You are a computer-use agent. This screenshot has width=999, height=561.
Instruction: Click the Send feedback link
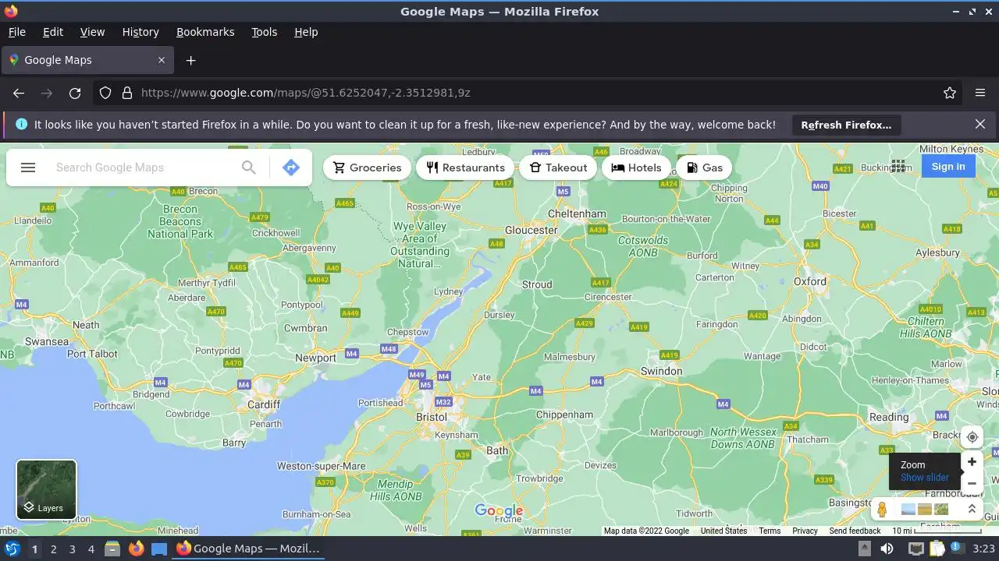pos(855,531)
